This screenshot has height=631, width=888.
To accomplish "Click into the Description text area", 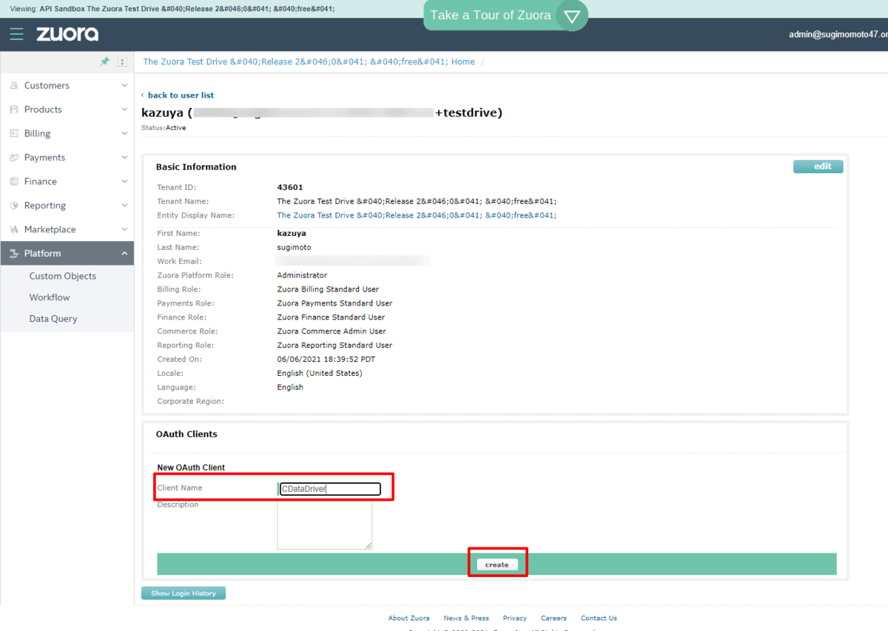I will tap(324, 524).
